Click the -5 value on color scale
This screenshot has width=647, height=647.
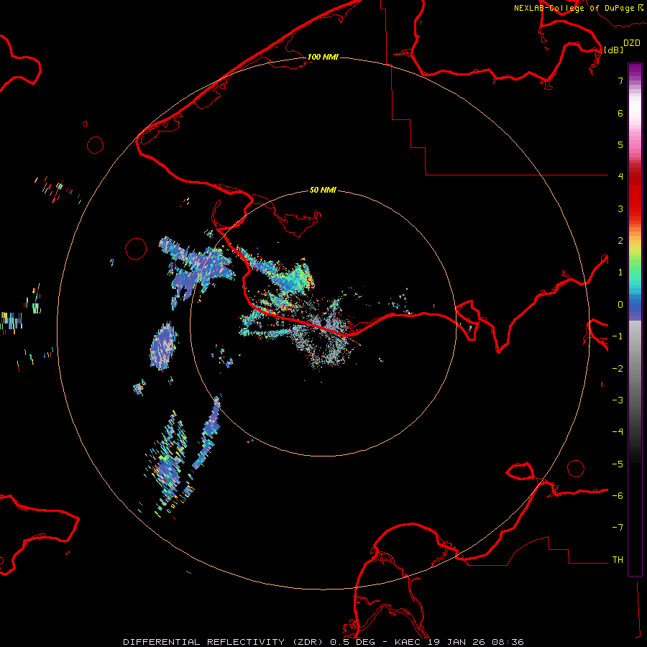618,464
